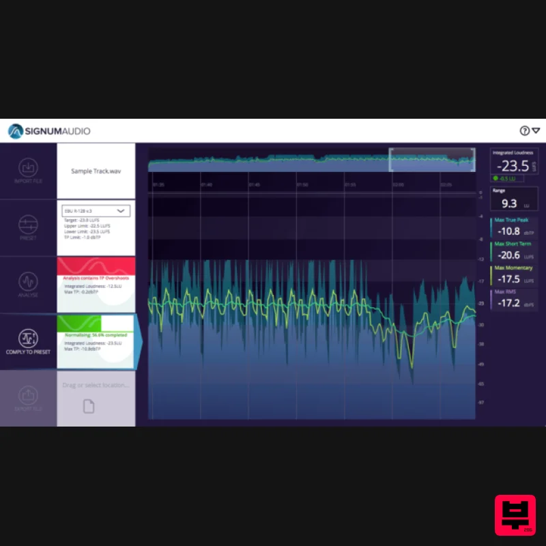Viewport: 546px width, 546px height.
Task: Open the Preset panel icon
Action: (x=27, y=225)
